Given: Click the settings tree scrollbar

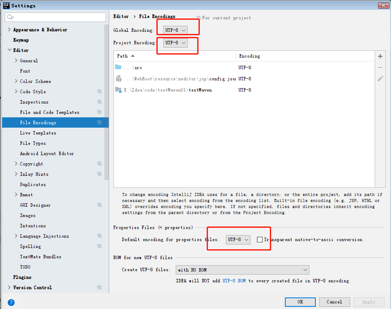Looking at the screenshot, I should pos(107,102).
